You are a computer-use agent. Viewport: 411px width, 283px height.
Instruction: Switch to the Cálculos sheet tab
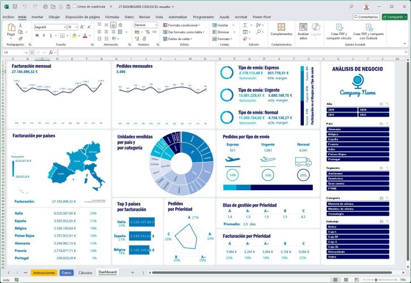coord(85,273)
